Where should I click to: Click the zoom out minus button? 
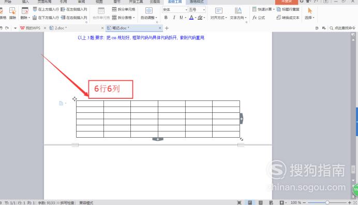tap(304, 202)
